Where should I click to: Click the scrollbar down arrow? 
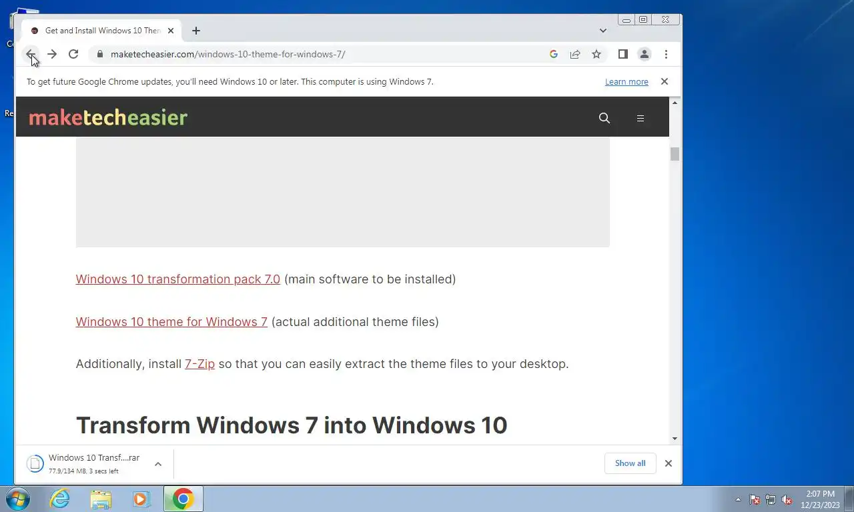[675, 439]
